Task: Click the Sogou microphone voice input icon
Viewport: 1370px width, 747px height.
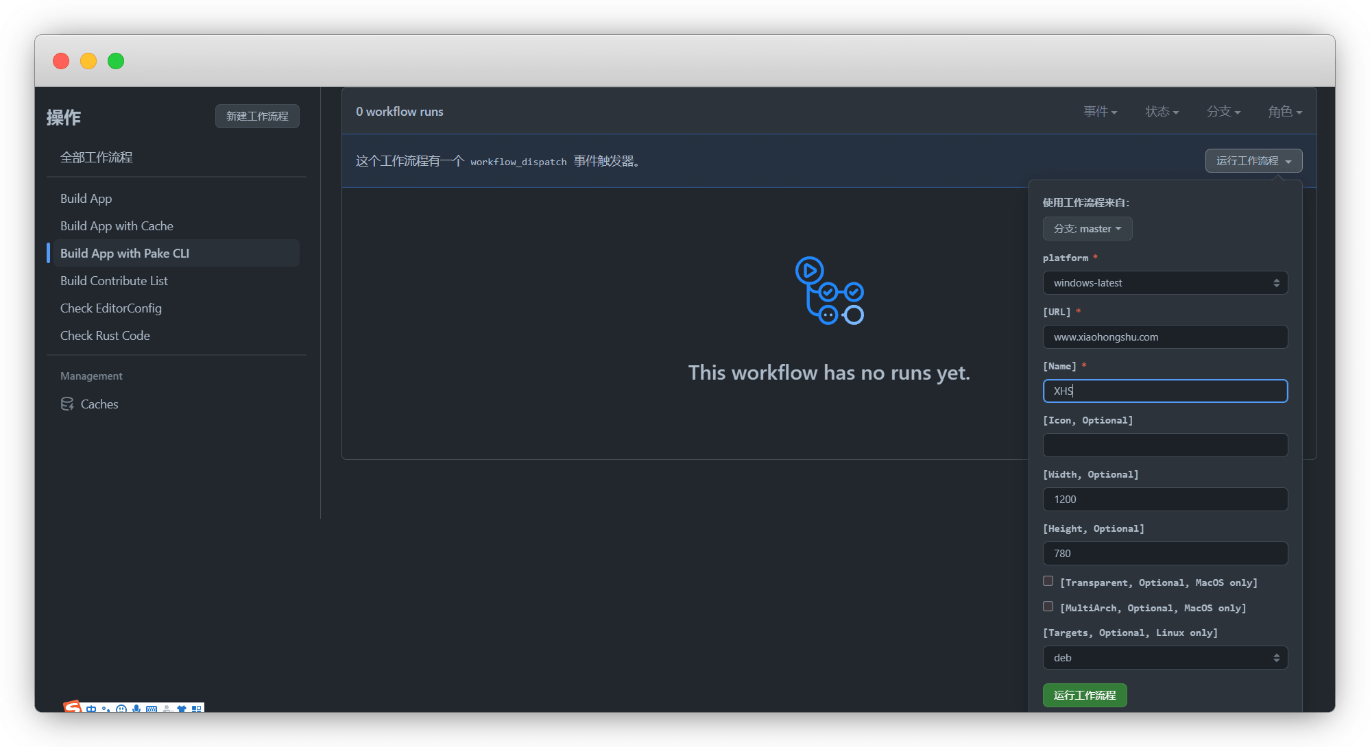Action: pyautogui.click(x=136, y=709)
